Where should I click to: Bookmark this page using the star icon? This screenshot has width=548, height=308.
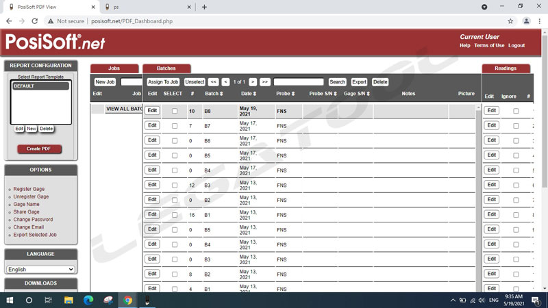coord(510,21)
